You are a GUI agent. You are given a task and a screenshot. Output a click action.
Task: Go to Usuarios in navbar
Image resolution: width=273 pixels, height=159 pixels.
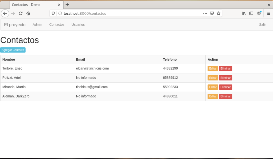(x=78, y=25)
